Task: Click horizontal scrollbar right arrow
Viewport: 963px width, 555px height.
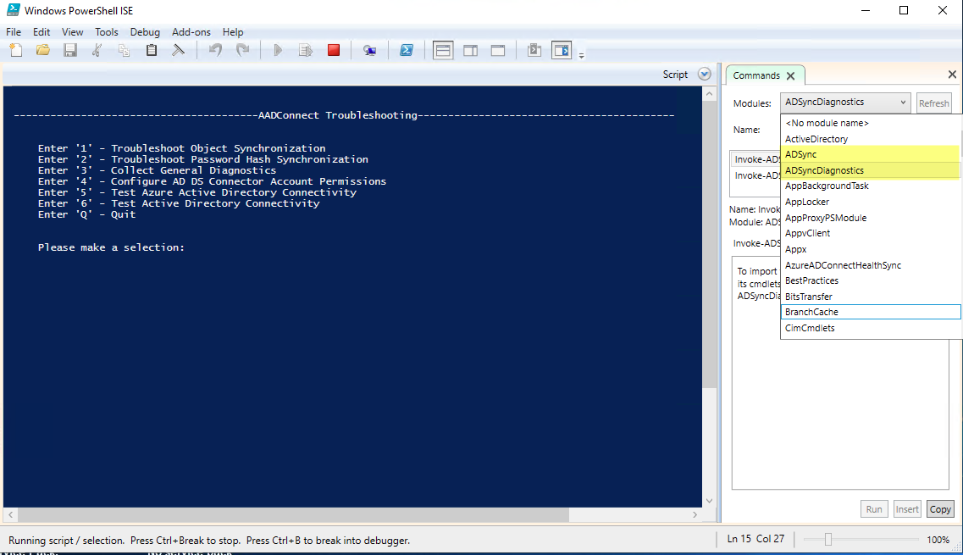Action: click(695, 514)
